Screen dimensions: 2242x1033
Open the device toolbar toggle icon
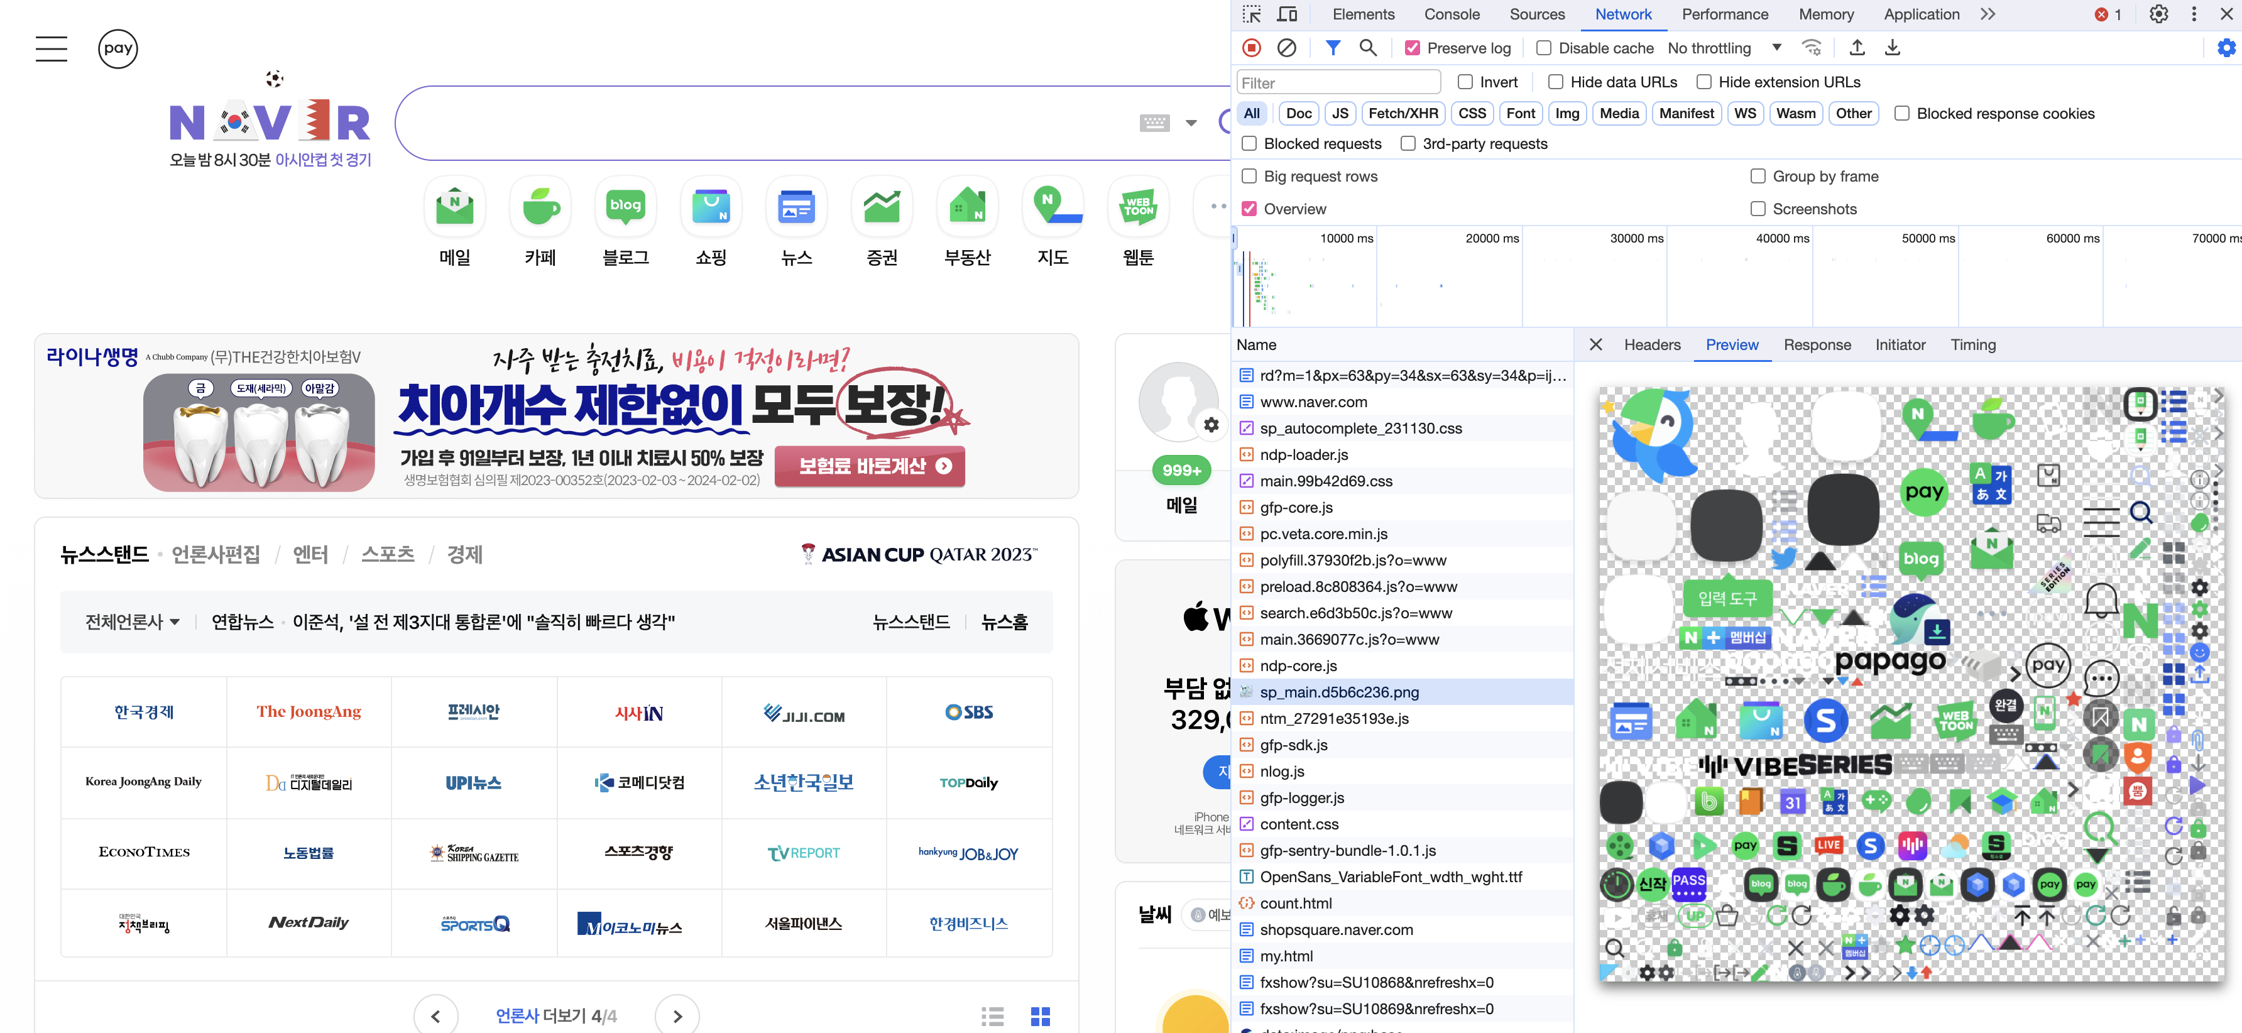(x=1286, y=14)
